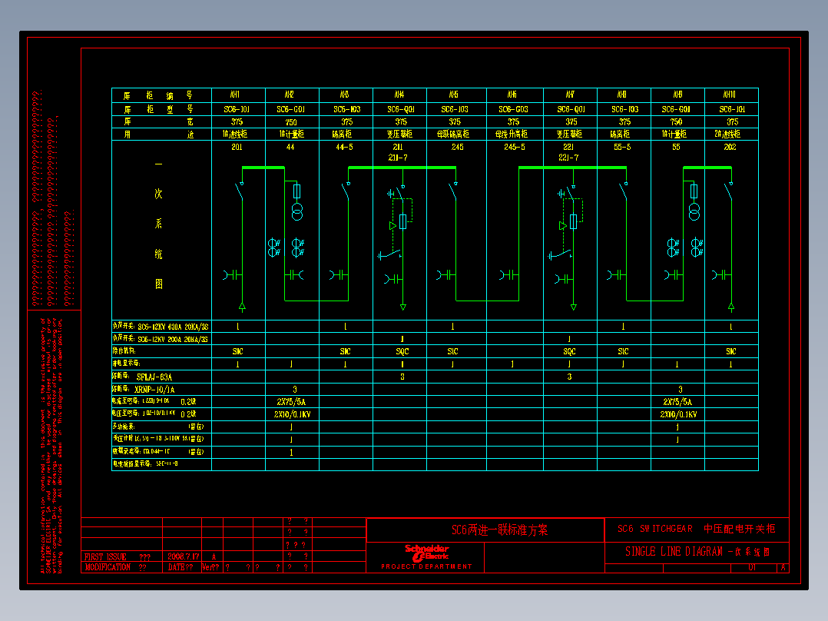Click the 750 width value under AH9
Viewport: 828px width, 621px height.
click(x=677, y=122)
